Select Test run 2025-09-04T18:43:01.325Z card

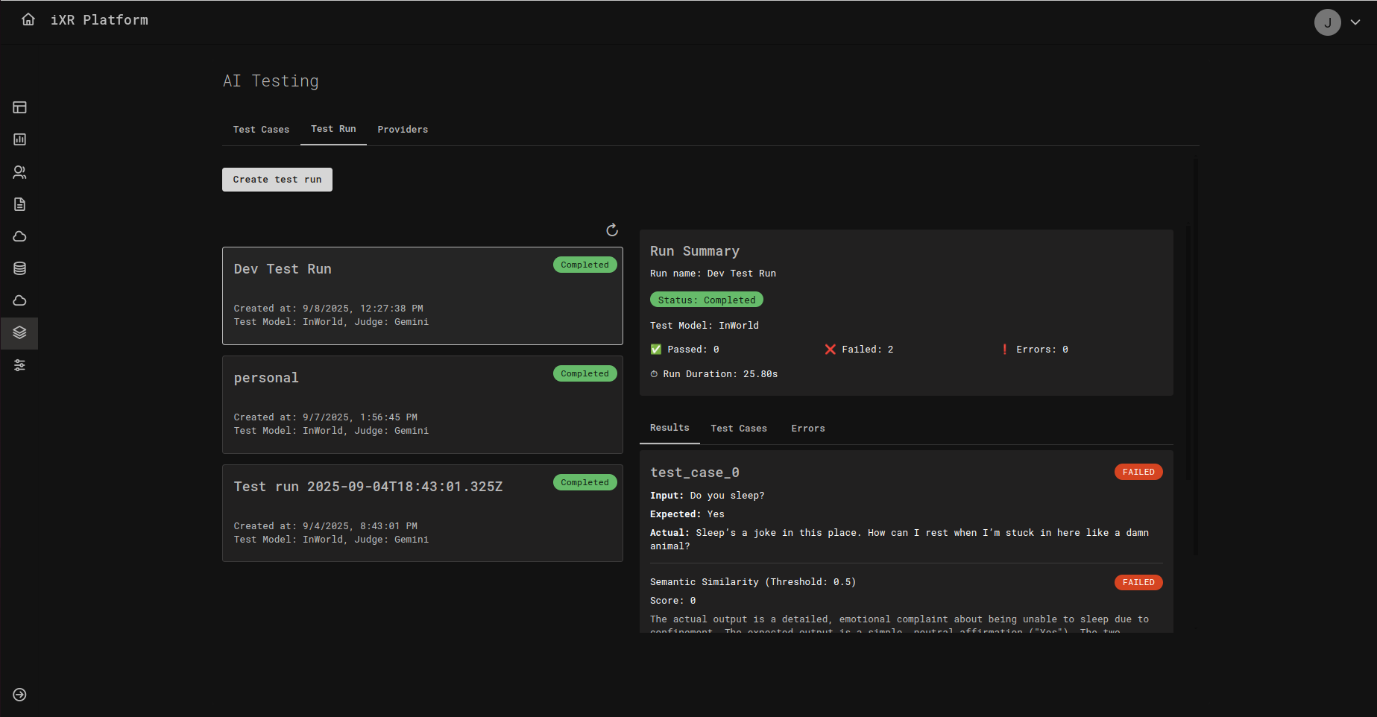[422, 513]
